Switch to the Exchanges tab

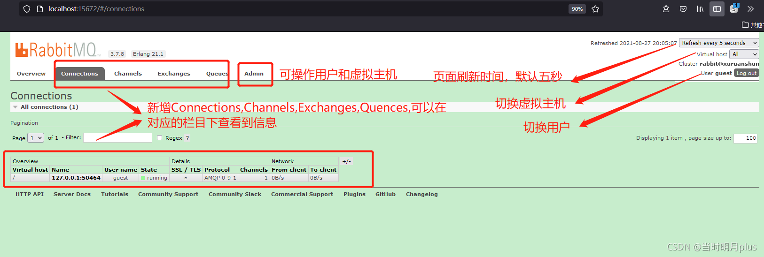point(174,74)
